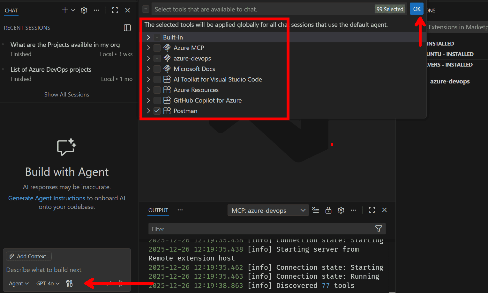Clear the output panel contents
Image resolution: width=488 pixels, height=293 pixels.
tap(315, 210)
